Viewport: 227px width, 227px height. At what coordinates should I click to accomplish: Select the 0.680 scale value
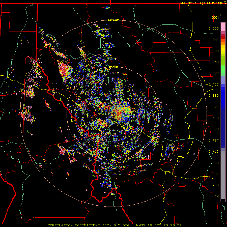214,96
